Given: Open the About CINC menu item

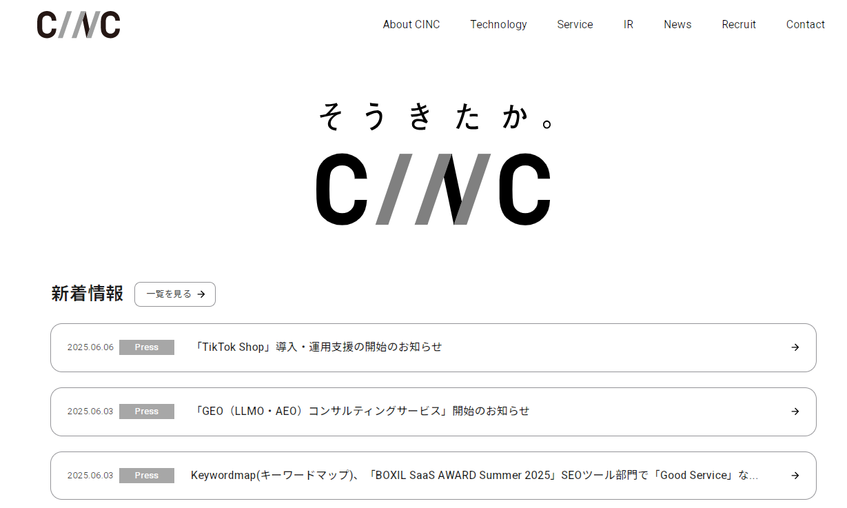Looking at the screenshot, I should tap(411, 25).
